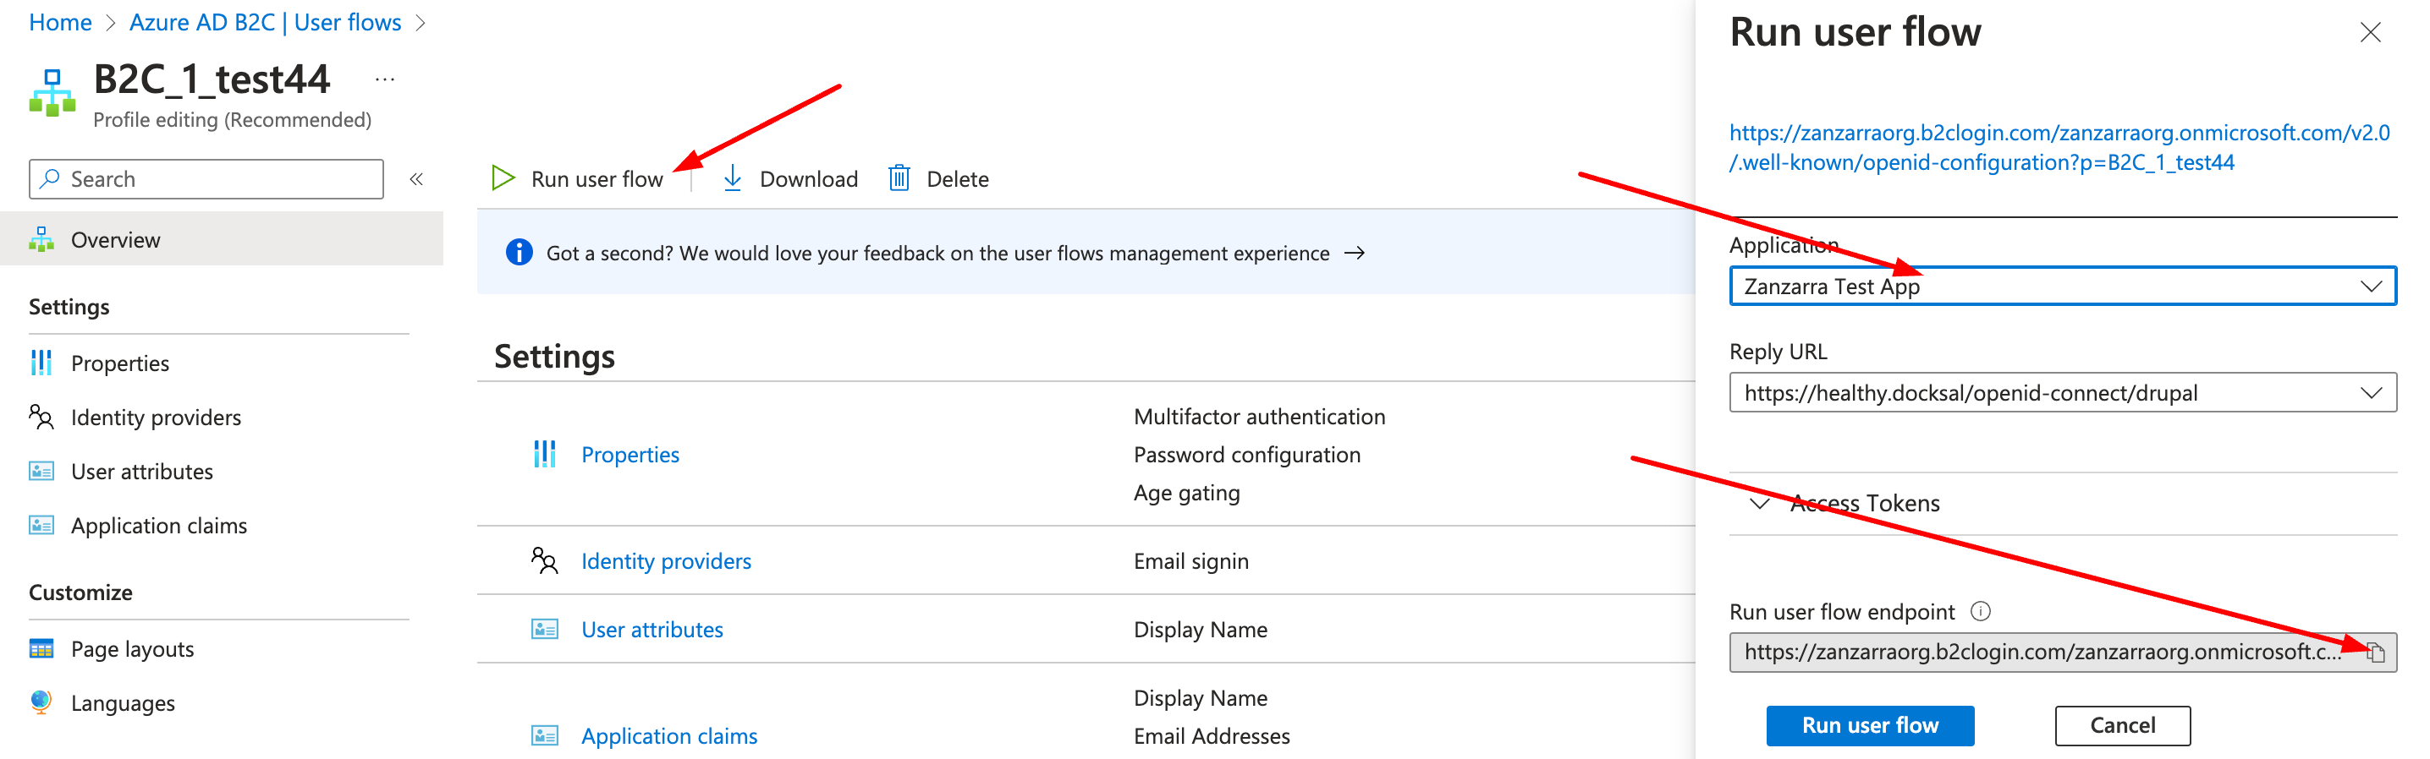
Task: Focus the sidebar Search field
Action: 206,179
